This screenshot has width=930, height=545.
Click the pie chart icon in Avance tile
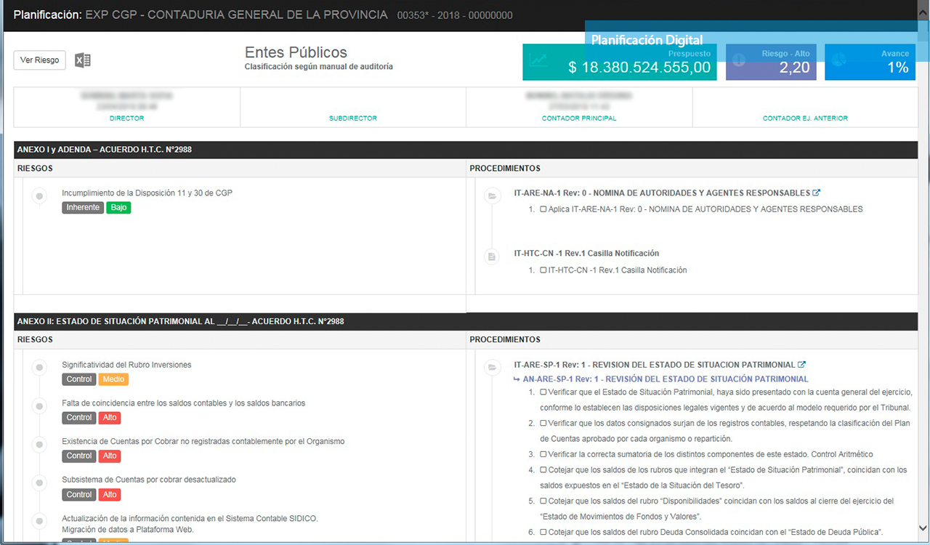pos(839,60)
